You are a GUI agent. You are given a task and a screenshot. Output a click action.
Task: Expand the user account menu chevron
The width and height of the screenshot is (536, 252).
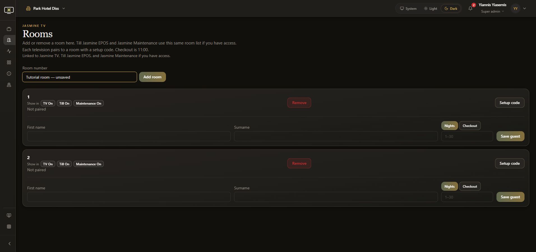(x=525, y=8)
